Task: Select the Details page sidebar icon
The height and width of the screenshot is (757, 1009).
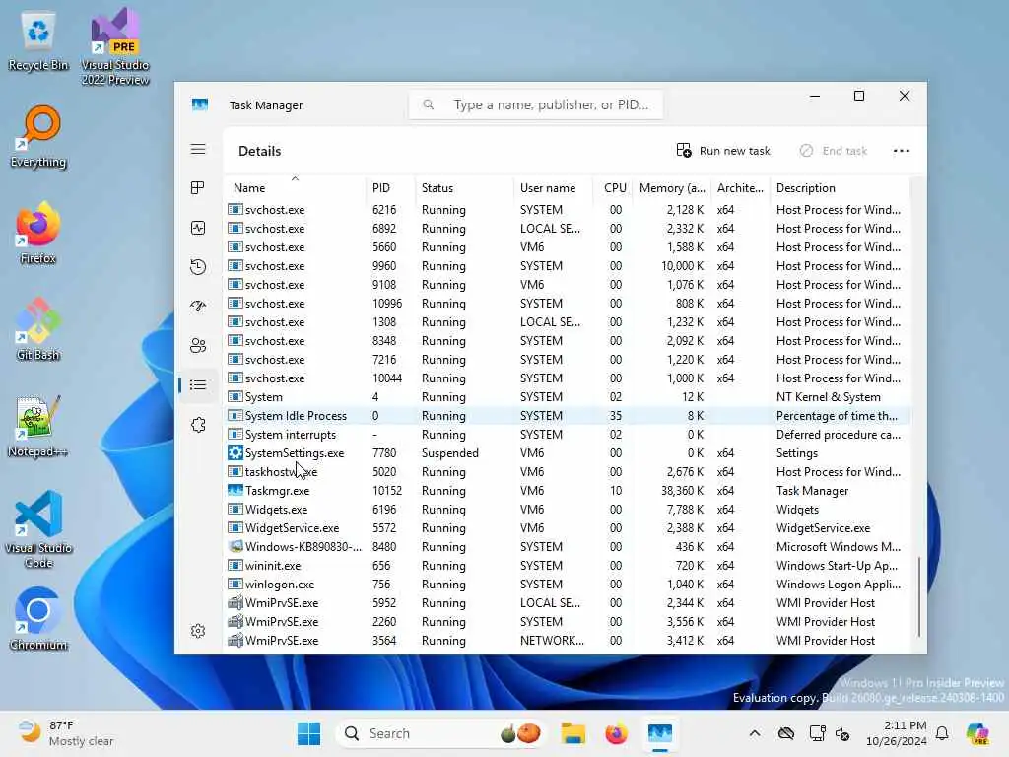Action: click(198, 385)
